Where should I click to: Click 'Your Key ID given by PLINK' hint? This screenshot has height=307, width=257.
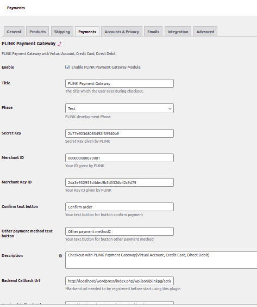coord(89,190)
